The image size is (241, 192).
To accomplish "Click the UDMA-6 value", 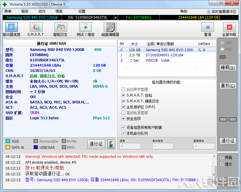I will point(100,87).
